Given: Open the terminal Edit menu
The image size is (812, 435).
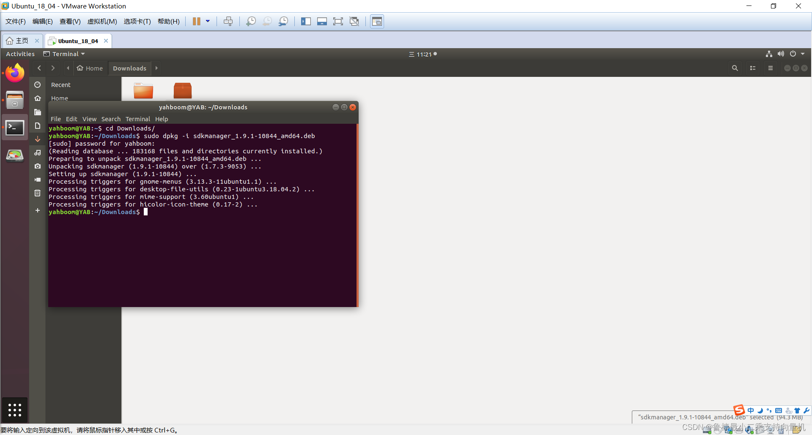Looking at the screenshot, I should click(x=71, y=119).
